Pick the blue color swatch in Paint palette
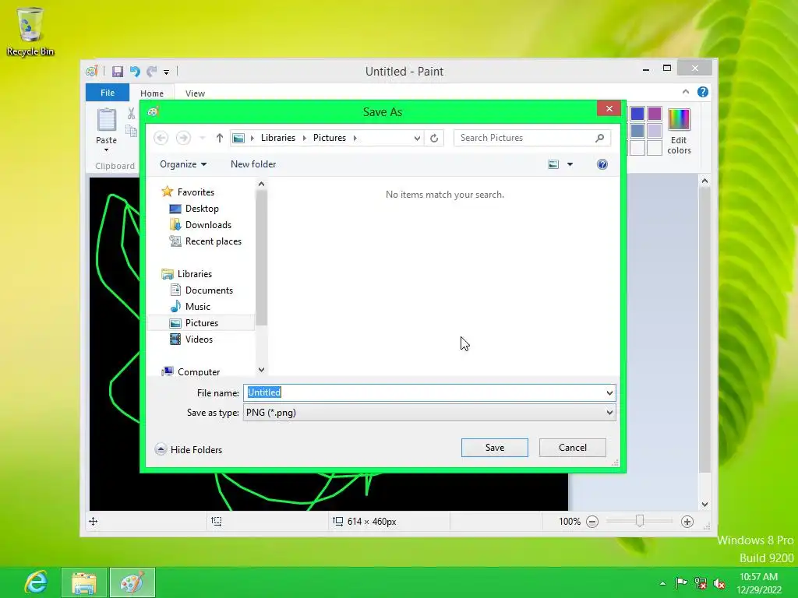 click(637, 114)
